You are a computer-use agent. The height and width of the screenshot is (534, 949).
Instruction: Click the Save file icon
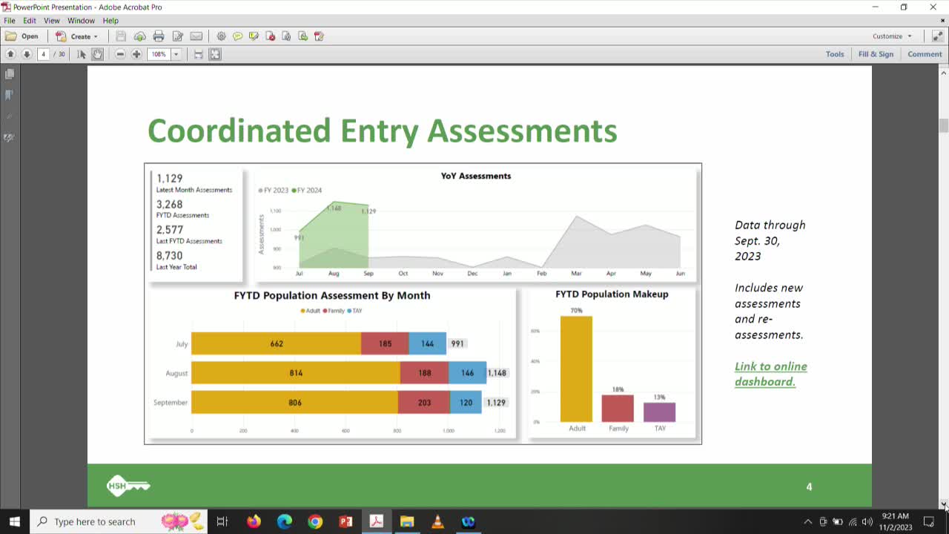pyautogui.click(x=121, y=36)
